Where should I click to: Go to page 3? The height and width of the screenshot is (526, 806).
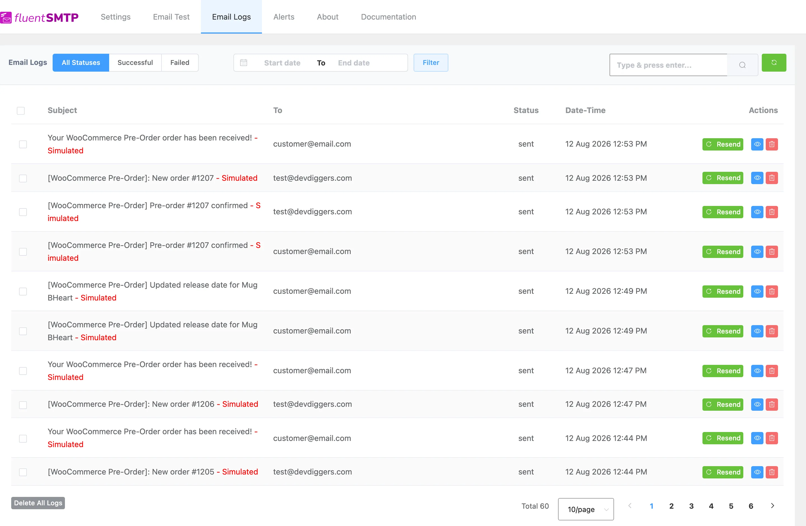(691, 506)
